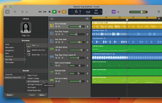Image resolution: width=162 pixels, height=103 pixels.
Task: Toggle the Library panel button
Action: pyautogui.click(x=7, y=12)
